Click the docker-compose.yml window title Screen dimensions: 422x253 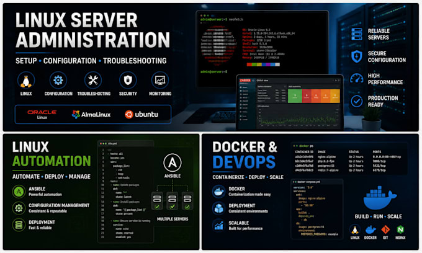click(x=308, y=182)
